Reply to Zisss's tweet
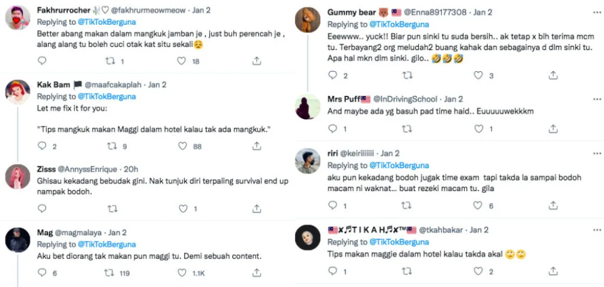The height and width of the screenshot is (287, 604). [42, 208]
